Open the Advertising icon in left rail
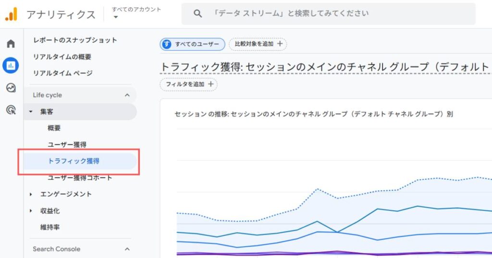The height and width of the screenshot is (258, 492). click(11, 110)
